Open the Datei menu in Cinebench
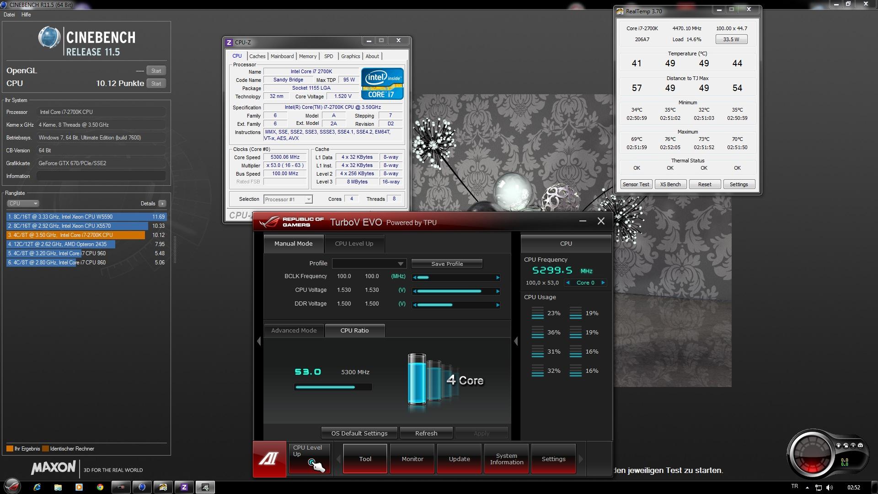Viewport: 878px width, 494px height. pyautogui.click(x=9, y=15)
